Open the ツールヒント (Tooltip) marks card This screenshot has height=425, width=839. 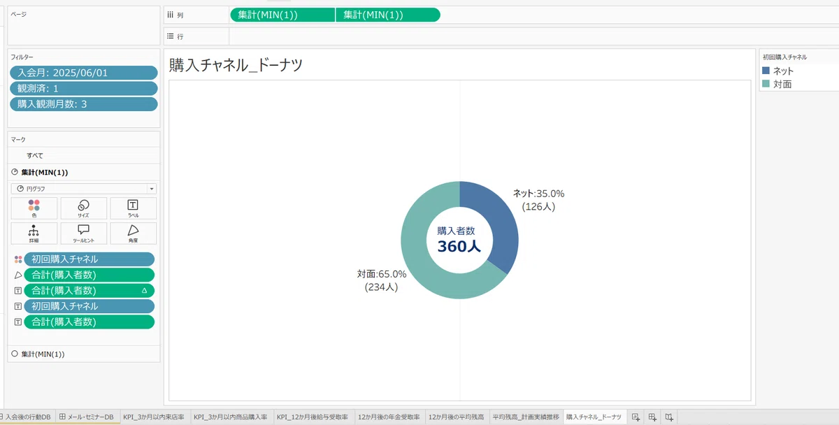84,233
